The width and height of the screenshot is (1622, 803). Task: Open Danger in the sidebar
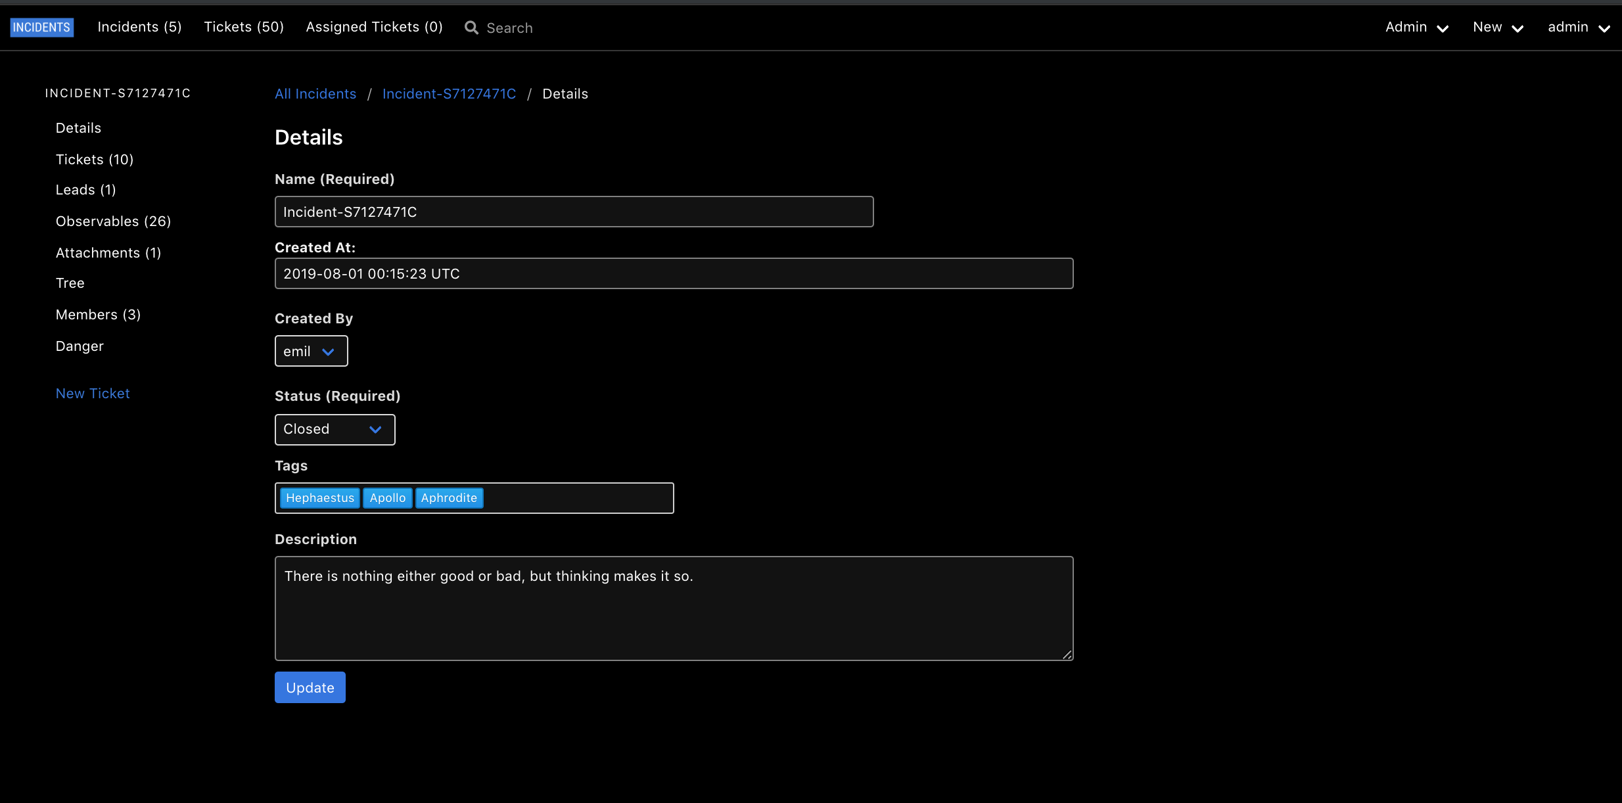coord(80,346)
